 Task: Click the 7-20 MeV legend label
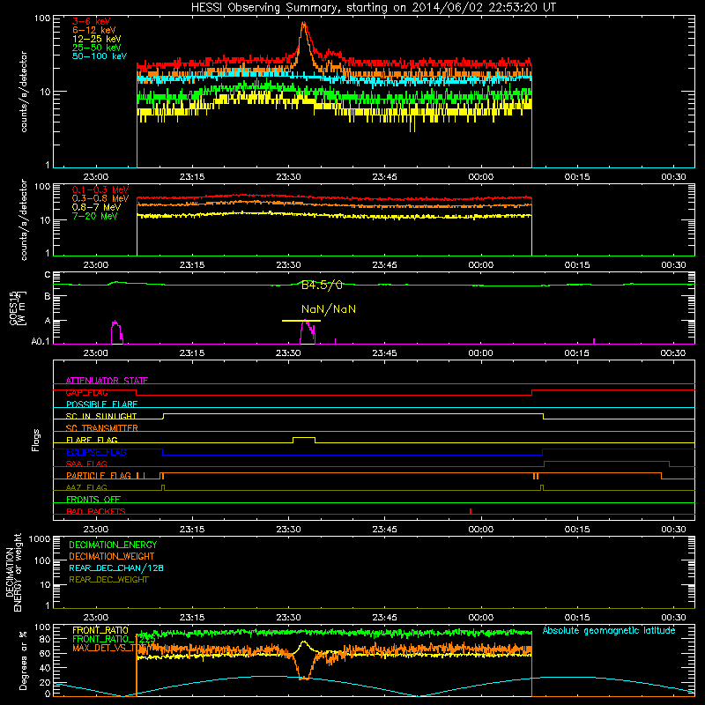point(95,216)
